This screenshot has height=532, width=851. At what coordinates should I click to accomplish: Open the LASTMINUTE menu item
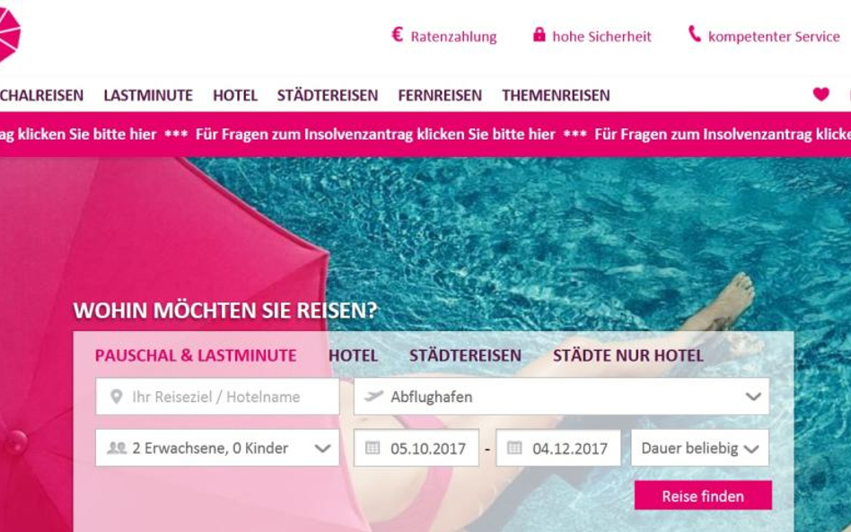[x=148, y=95]
